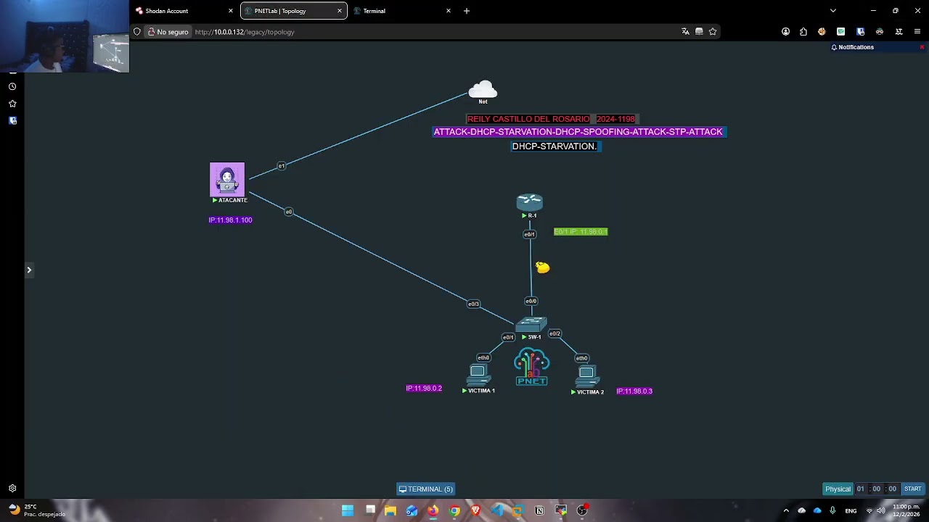
Task: Select the ATACANTE node icon
Action: pos(227,179)
